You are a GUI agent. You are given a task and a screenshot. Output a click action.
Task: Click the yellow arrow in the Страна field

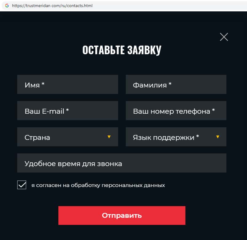(x=109, y=137)
